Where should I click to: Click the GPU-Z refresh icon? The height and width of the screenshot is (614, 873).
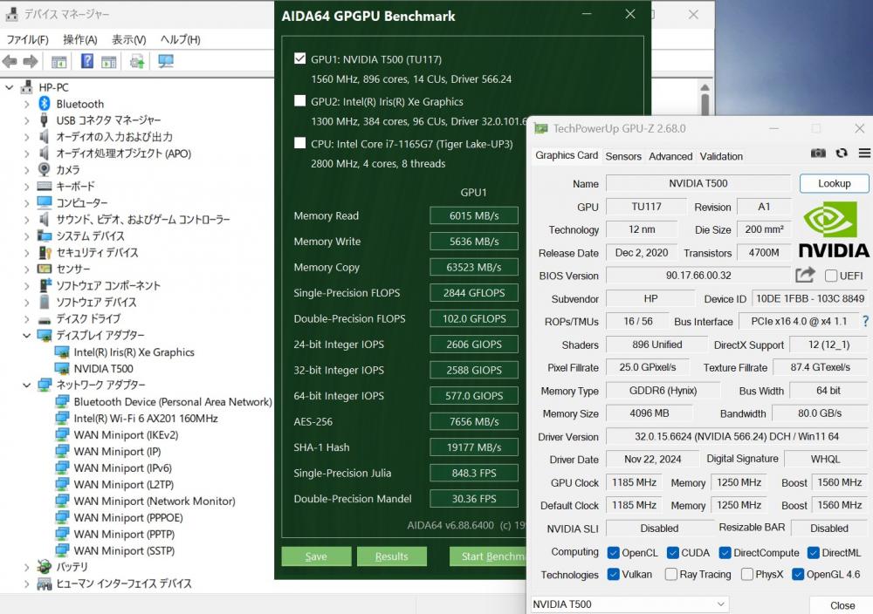(842, 153)
